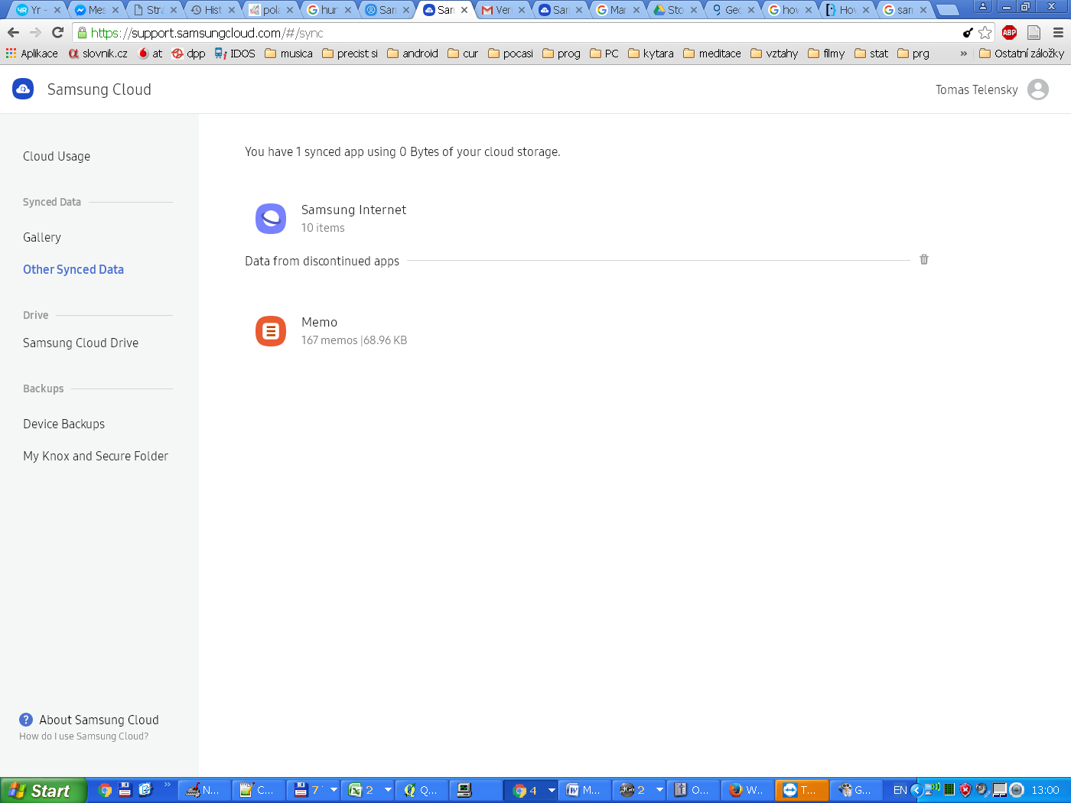Expand the 7 windows taskbar group dropdown
1071x803 pixels.
pyautogui.click(x=334, y=790)
